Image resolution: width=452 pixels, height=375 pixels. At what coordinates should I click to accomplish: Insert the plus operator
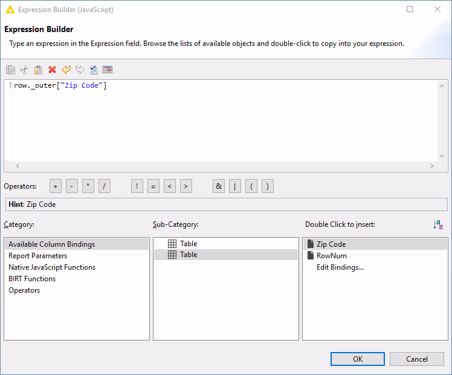(x=56, y=186)
